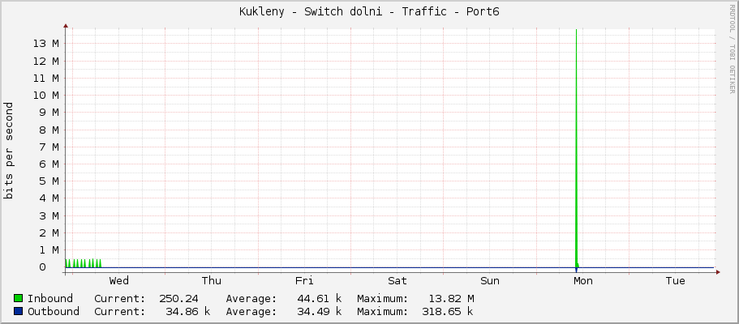
Task: Click the Outbound average value 34.49 k
Action: [319, 311]
